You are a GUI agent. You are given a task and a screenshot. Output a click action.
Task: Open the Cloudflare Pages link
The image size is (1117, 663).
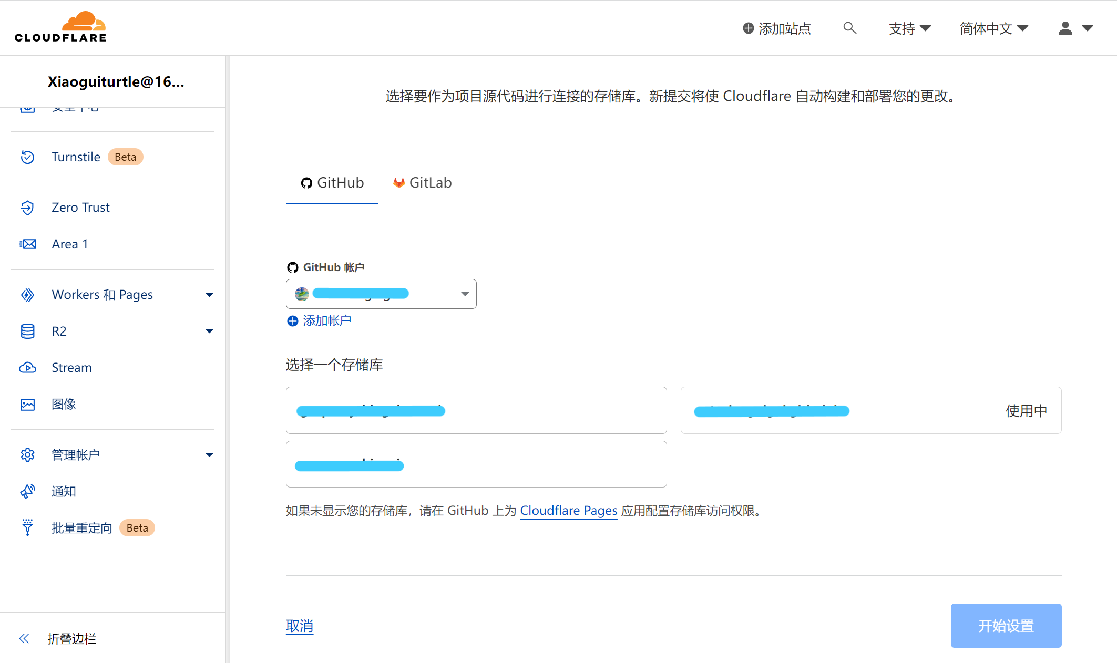[x=569, y=511]
